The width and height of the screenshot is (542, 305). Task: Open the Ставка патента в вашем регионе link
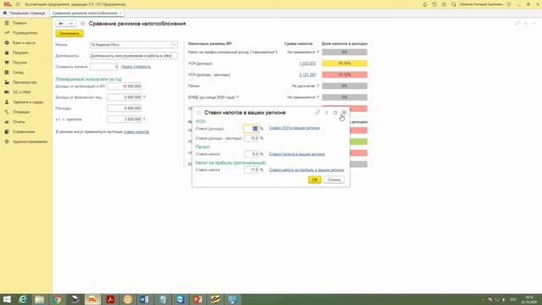tap(297, 154)
